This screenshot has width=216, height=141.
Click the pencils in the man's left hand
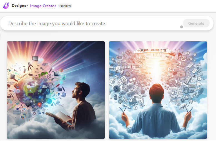pyautogui.click(x=123, y=110)
